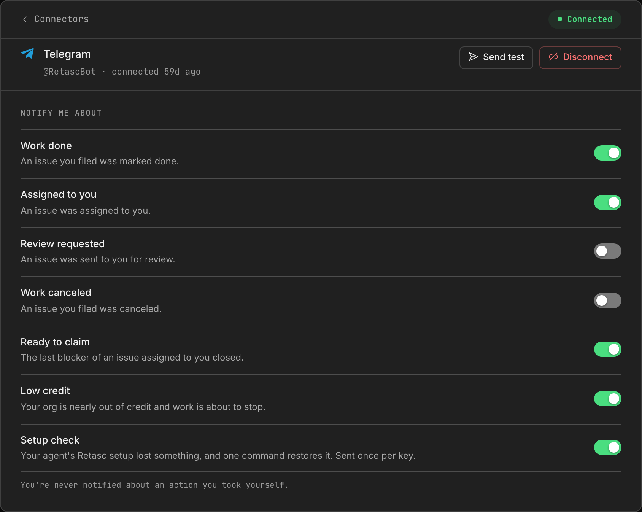
Task: Click "An issue was assigned to you." description
Action: click(x=86, y=211)
